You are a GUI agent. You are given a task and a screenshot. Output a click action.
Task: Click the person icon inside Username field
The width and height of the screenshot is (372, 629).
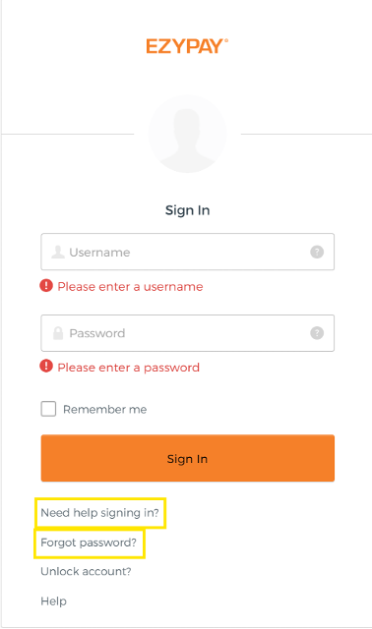coord(58,252)
